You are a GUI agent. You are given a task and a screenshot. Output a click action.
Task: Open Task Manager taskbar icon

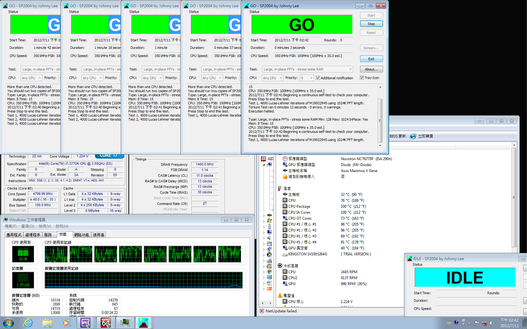point(125,322)
